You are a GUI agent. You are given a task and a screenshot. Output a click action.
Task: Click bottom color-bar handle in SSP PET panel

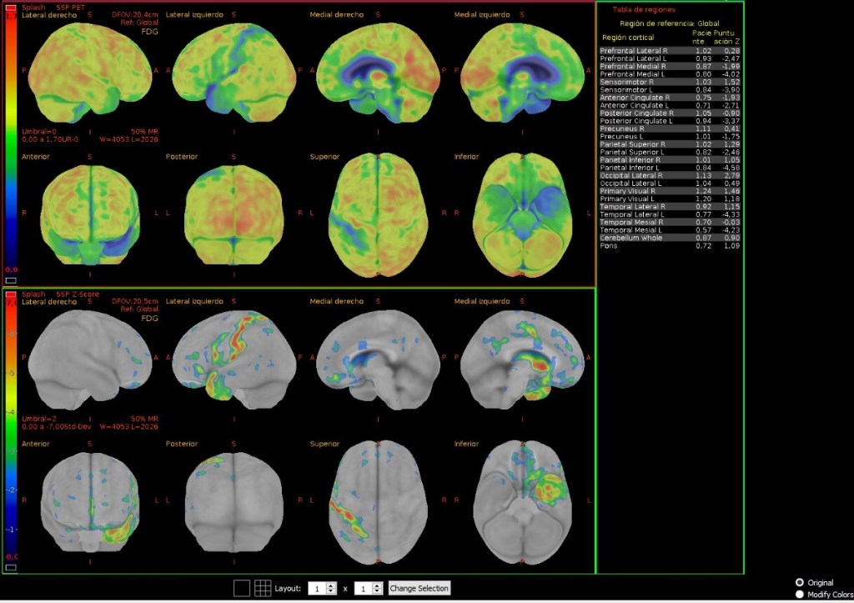point(11,279)
